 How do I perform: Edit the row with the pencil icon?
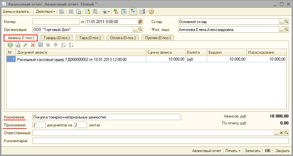point(25,45)
